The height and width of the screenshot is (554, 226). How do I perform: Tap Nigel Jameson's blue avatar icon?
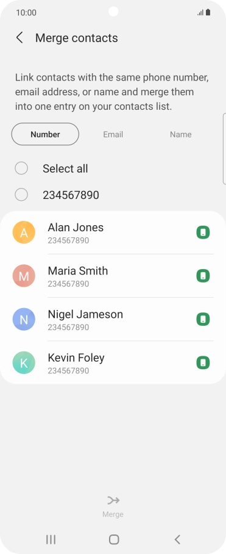[24, 319]
